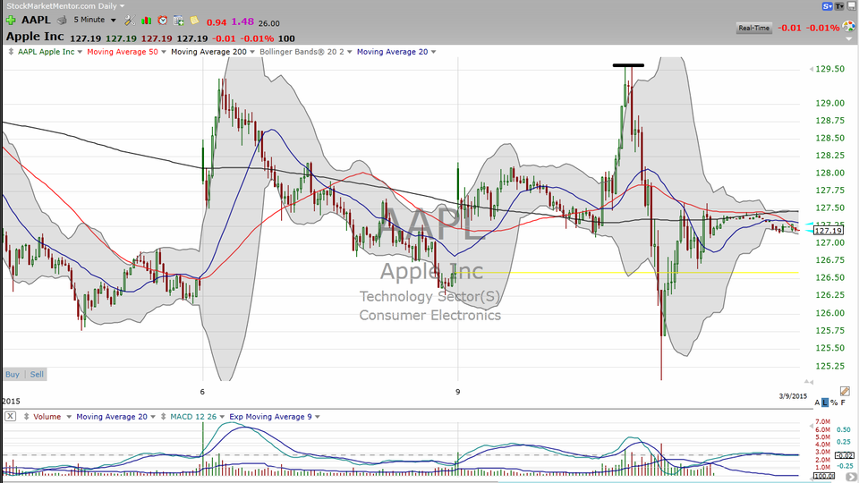Click the magenta 1.48 value
Viewport: 859px width, 483px height.
point(242,21)
